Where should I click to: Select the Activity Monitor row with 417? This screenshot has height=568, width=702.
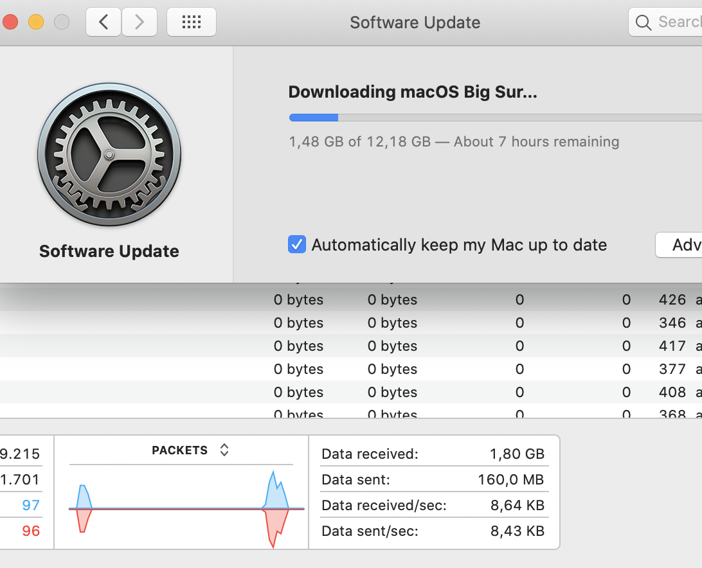pos(351,346)
